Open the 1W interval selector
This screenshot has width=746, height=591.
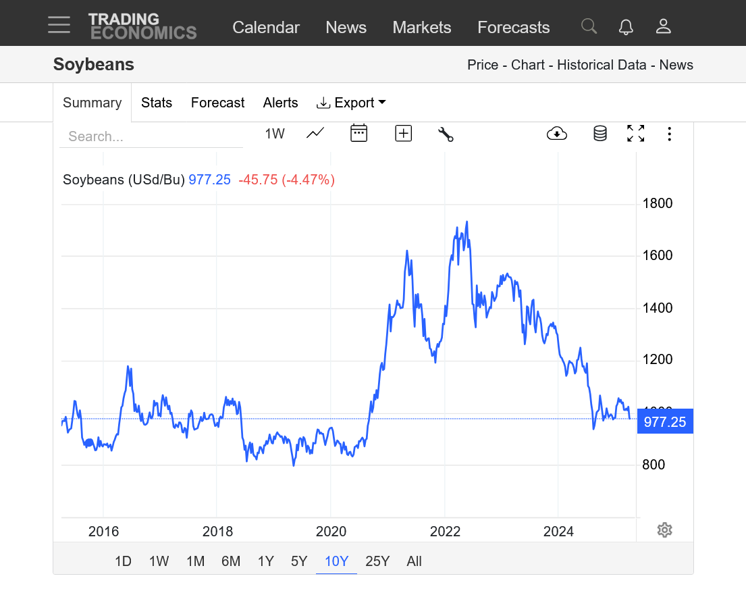point(275,134)
